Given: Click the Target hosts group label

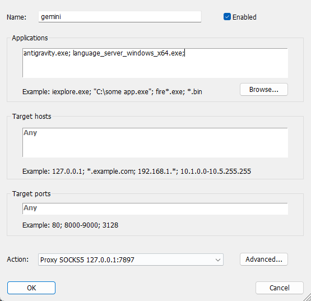Looking at the screenshot, I should click(31, 116).
